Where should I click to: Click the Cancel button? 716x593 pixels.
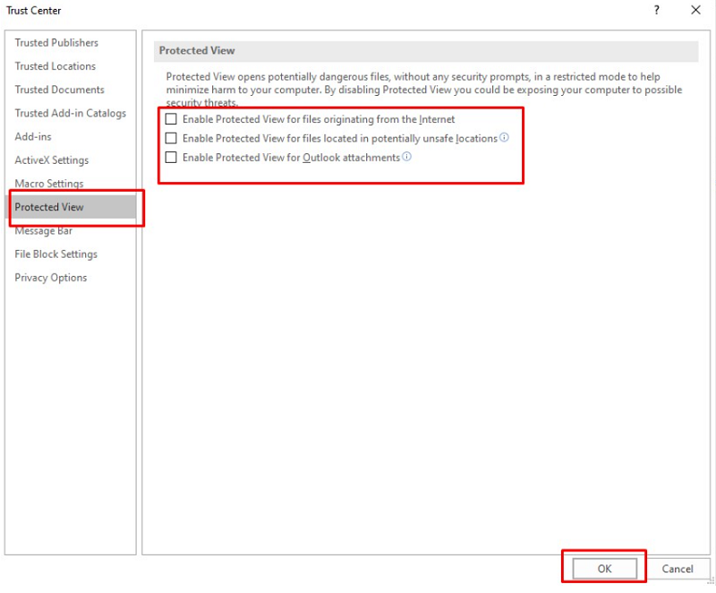[677, 569]
